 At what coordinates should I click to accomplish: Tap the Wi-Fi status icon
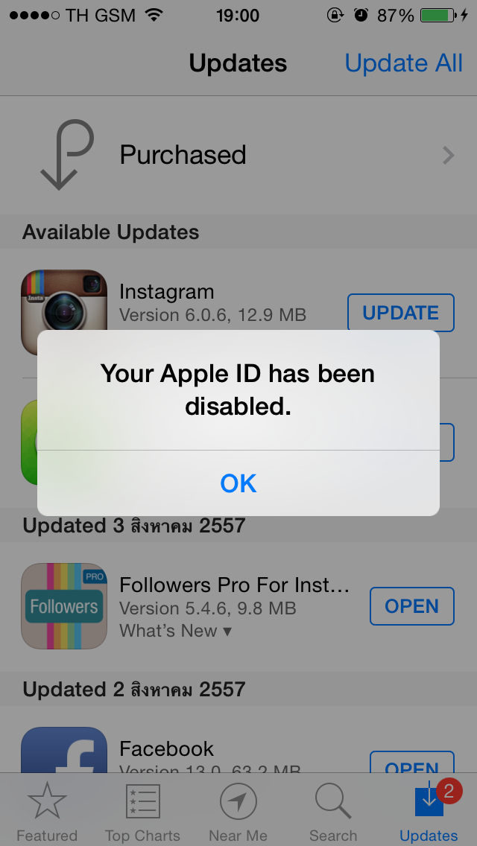click(154, 15)
